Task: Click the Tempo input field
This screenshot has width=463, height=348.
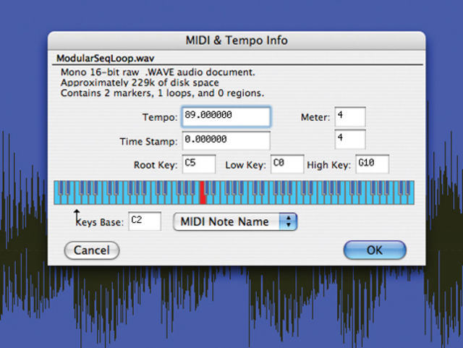Action: click(x=226, y=117)
